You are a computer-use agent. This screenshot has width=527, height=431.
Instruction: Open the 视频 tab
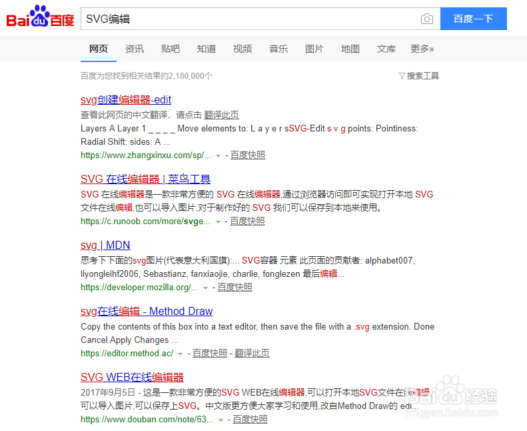(243, 49)
